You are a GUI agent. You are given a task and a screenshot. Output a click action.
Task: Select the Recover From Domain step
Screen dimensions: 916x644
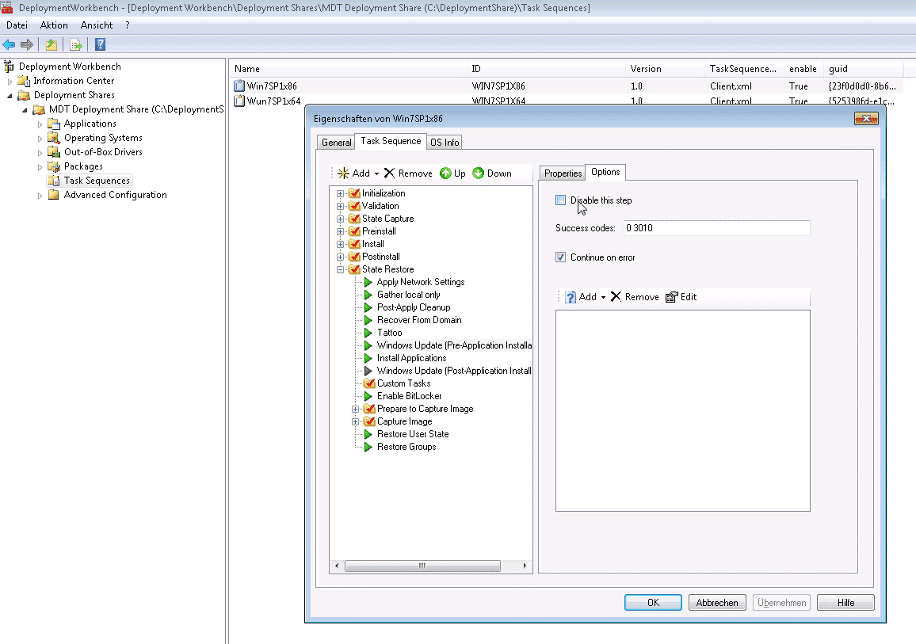[419, 320]
